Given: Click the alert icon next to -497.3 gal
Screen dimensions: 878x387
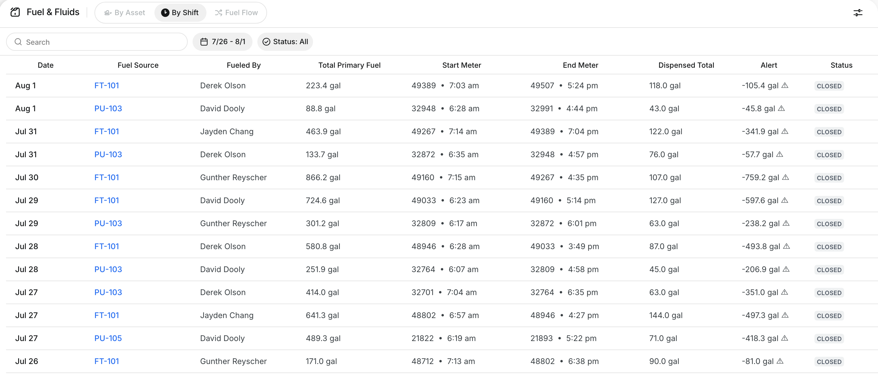Looking at the screenshot, I should click(x=785, y=315).
